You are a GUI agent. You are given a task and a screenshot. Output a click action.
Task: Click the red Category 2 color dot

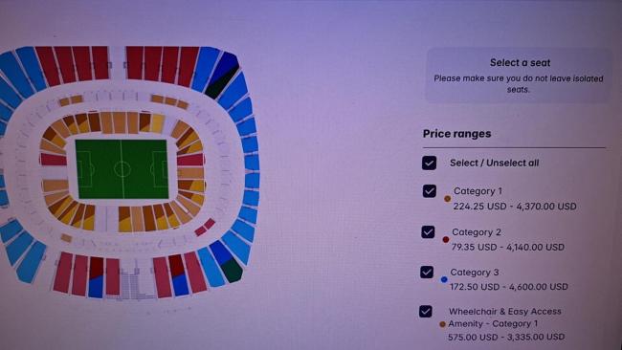[x=446, y=239]
